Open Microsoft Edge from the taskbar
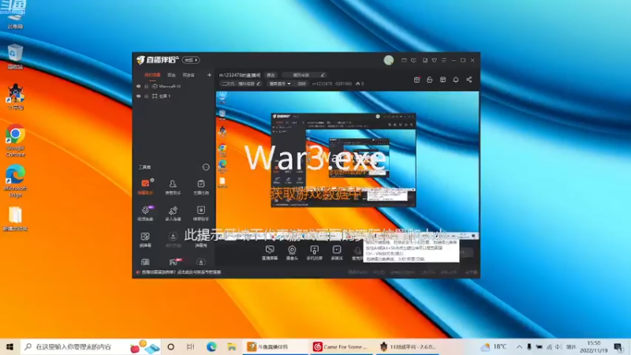The width and height of the screenshot is (631, 355). click(x=211, y=346)
